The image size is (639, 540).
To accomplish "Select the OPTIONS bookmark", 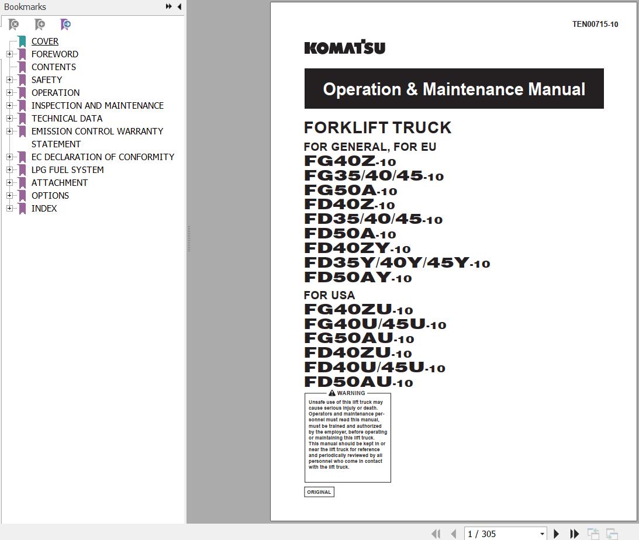I will [x=50, y=195].
